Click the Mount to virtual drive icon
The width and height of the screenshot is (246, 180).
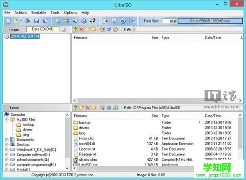[84, 21]
